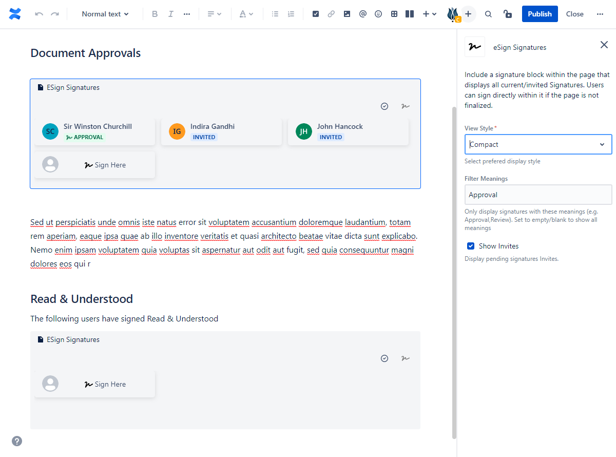Click the Publish button
This screenshot has width=616, height=457.
click(540, 14)
